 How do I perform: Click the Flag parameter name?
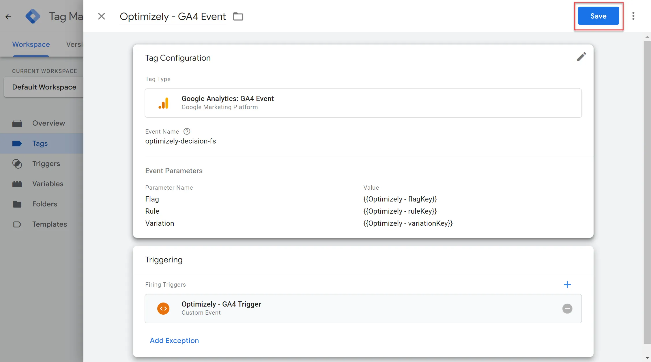click(x=152, y=199)
